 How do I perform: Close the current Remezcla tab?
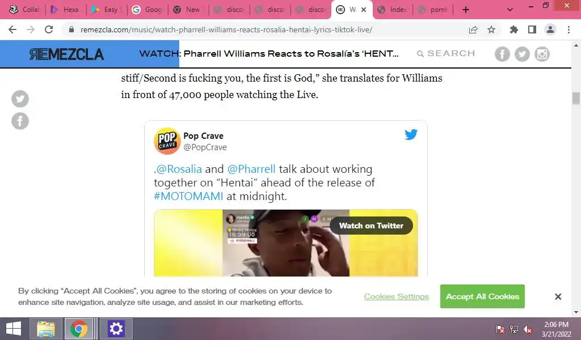(364, 10)
